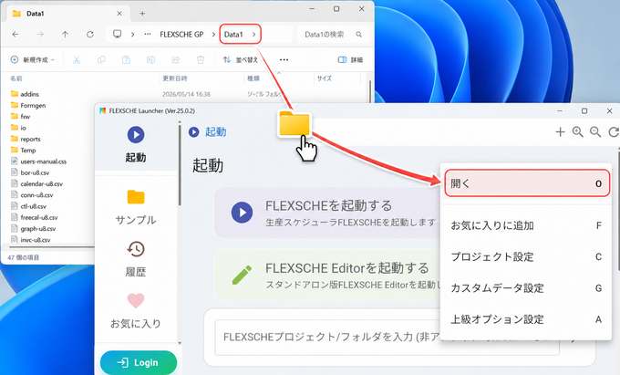
Task: Expand chevron after FLEXSCHE GP breadcrumb
Action: coord(213,35)
